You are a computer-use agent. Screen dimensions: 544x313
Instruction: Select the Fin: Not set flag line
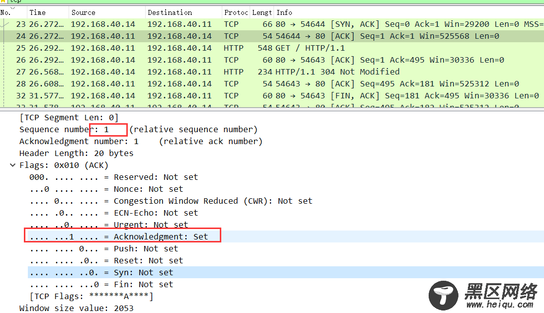(101, 285)
